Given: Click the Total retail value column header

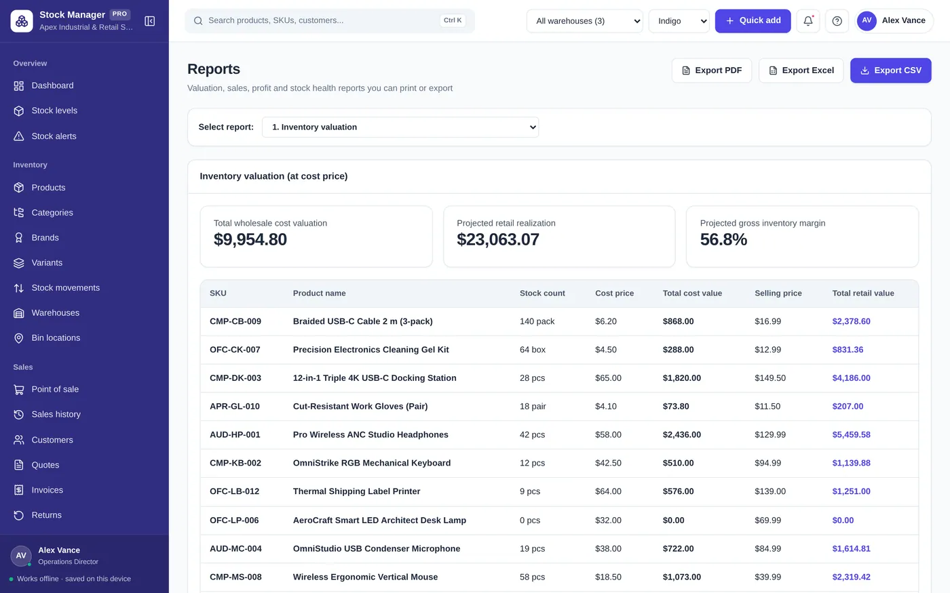Looking at the screenshot, I should coord(863,293).
